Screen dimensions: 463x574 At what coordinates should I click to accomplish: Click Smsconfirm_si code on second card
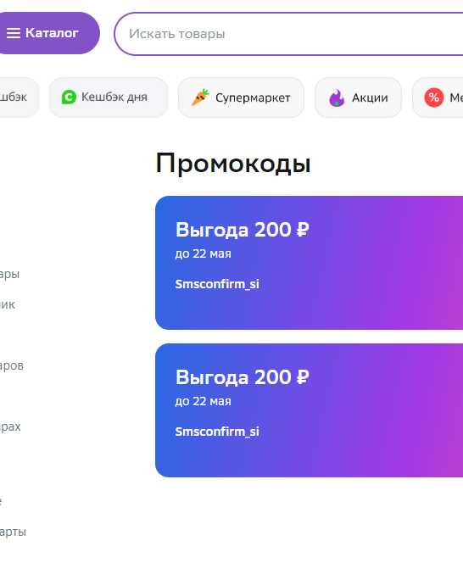[217, 432]
